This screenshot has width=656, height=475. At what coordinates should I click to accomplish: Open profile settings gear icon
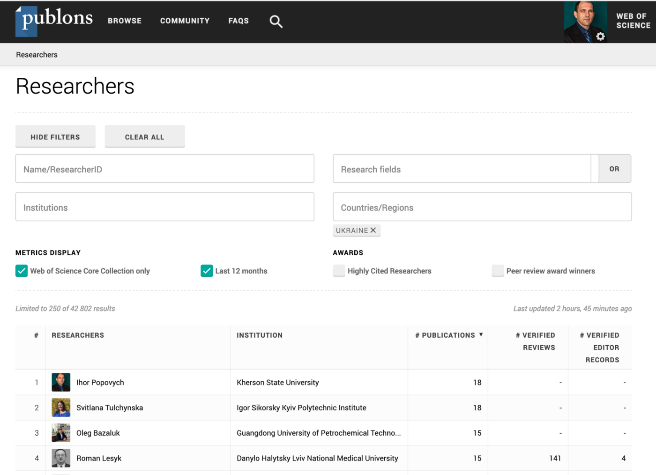pyautogui.click(x=600, y=37)
